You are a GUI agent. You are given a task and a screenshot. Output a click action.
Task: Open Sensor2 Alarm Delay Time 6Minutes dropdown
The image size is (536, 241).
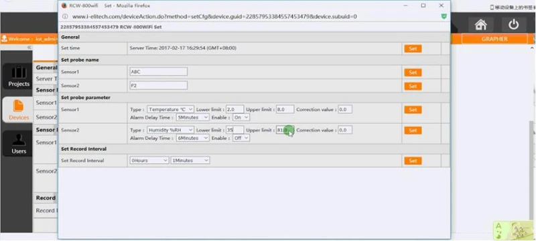coord(192,139)
